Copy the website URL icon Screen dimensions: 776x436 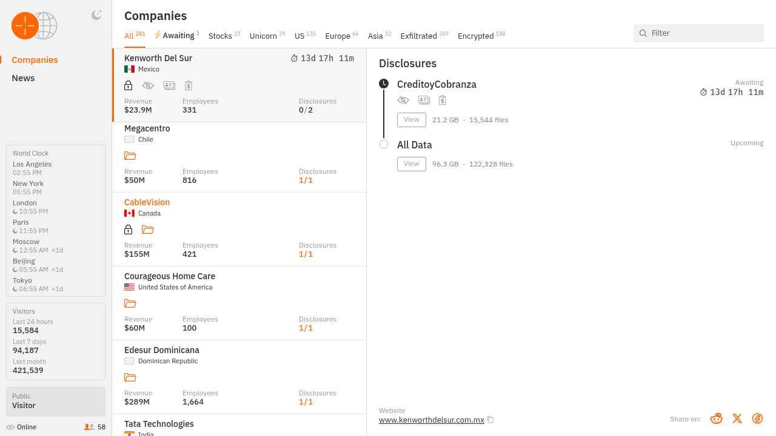coord(490,420)
